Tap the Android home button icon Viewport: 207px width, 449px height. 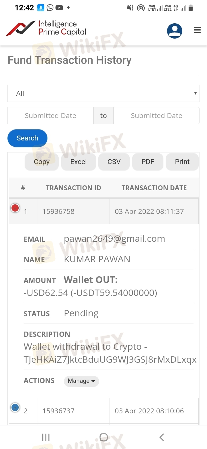[103, 437]
